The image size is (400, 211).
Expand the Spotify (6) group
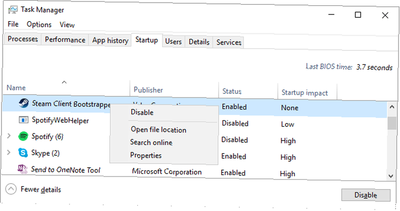pos(9,136)
